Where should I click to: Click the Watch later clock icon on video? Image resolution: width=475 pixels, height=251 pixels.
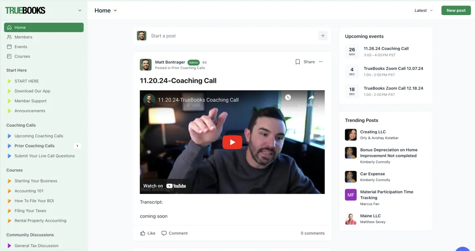tap(288, 97)
